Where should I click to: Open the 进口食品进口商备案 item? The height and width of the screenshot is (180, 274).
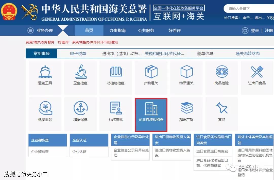[x=212, y=151]
